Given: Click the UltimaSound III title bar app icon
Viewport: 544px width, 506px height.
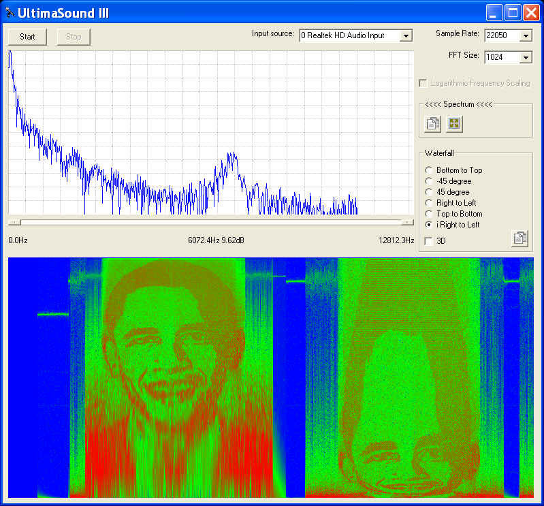Looking at the screenshot, I should [10, 13].
